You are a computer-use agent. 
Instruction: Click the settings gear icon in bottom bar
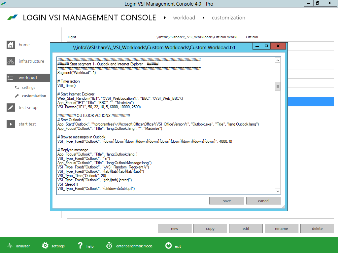[x=45, y=246]
